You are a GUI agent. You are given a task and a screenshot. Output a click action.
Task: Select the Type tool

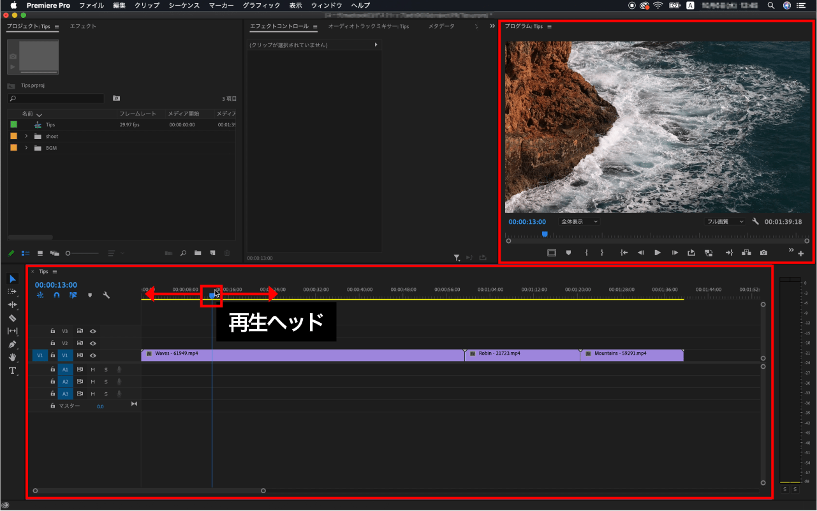13,371
